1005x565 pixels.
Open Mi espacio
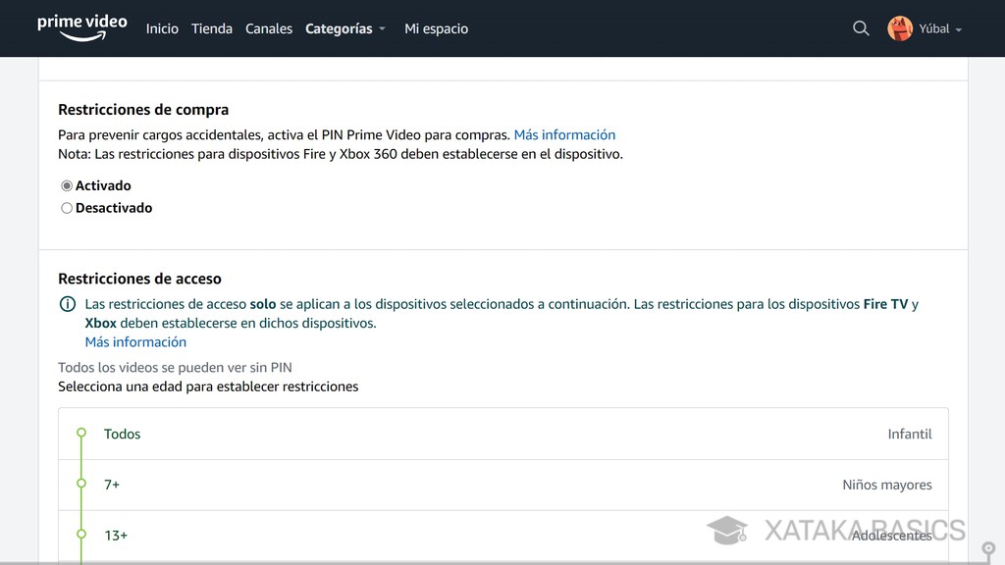tap(436, 28)
